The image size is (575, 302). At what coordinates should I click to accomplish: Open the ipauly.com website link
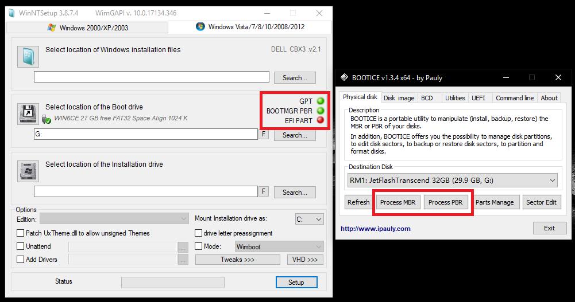[376, 229]
